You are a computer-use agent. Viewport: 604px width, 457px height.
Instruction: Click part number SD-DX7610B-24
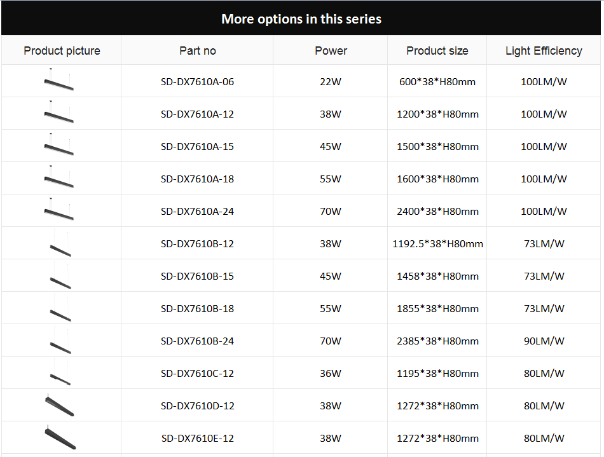[197, 341]
